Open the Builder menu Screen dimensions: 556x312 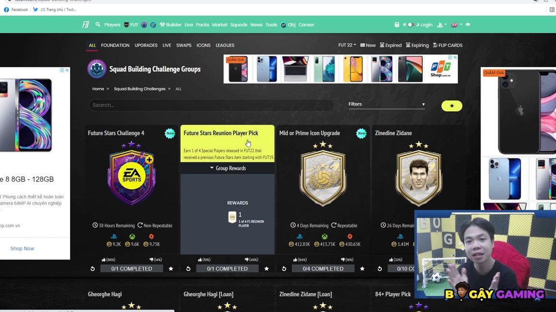coord(170,25)
